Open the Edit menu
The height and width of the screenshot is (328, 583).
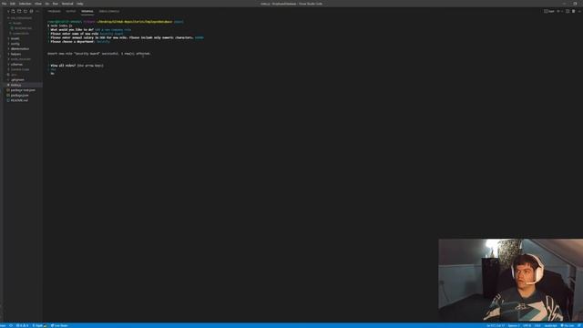click(13, 4)
